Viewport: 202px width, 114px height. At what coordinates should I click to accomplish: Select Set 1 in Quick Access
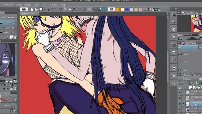tap(188, 47)
